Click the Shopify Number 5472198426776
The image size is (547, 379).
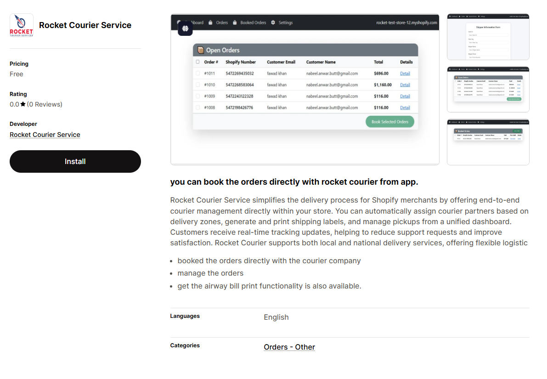(x=240, y=108)
